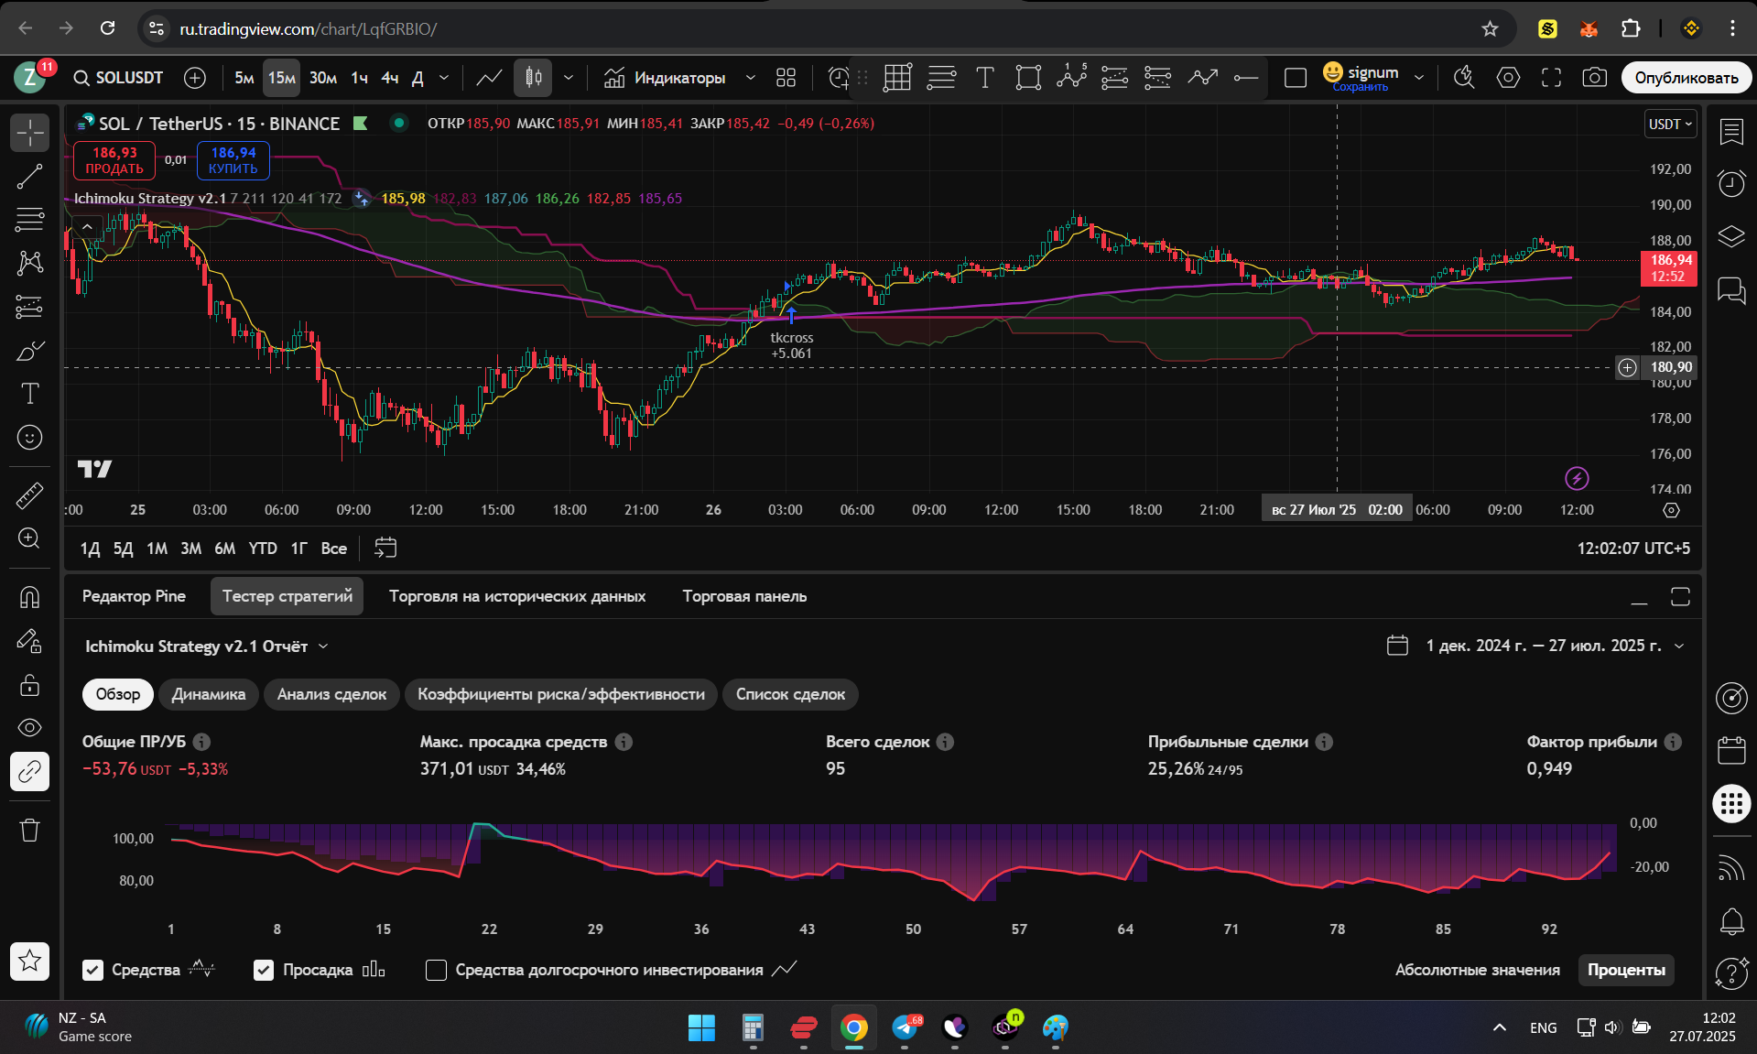Screen dimensions: 1757x1054
Task: Open the Тестер стратегий tab
Action: point(287,596)
